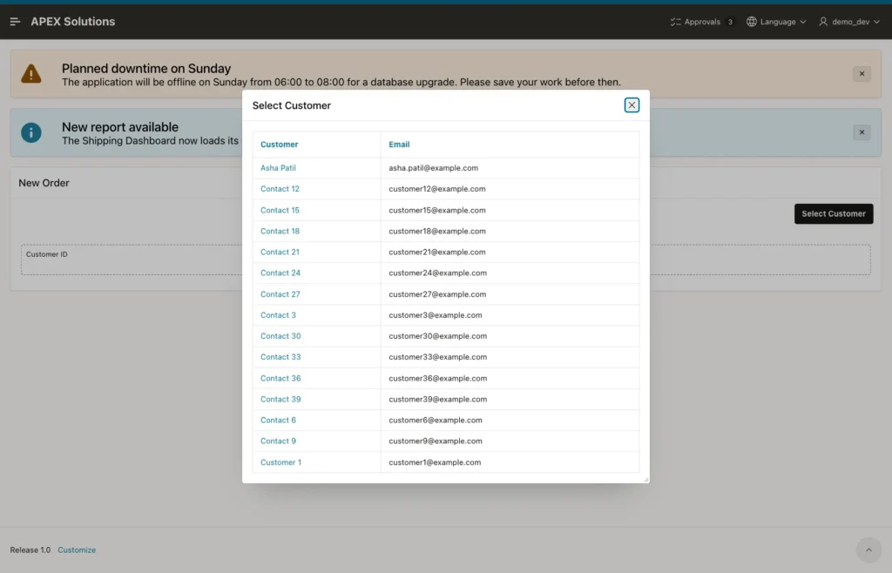Click email customer9@example.com

(x=436, y=442)
